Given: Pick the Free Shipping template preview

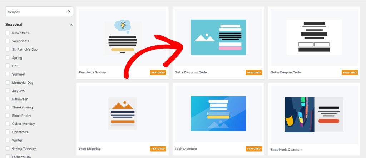Looking at the screenshot, I should 123,113.
